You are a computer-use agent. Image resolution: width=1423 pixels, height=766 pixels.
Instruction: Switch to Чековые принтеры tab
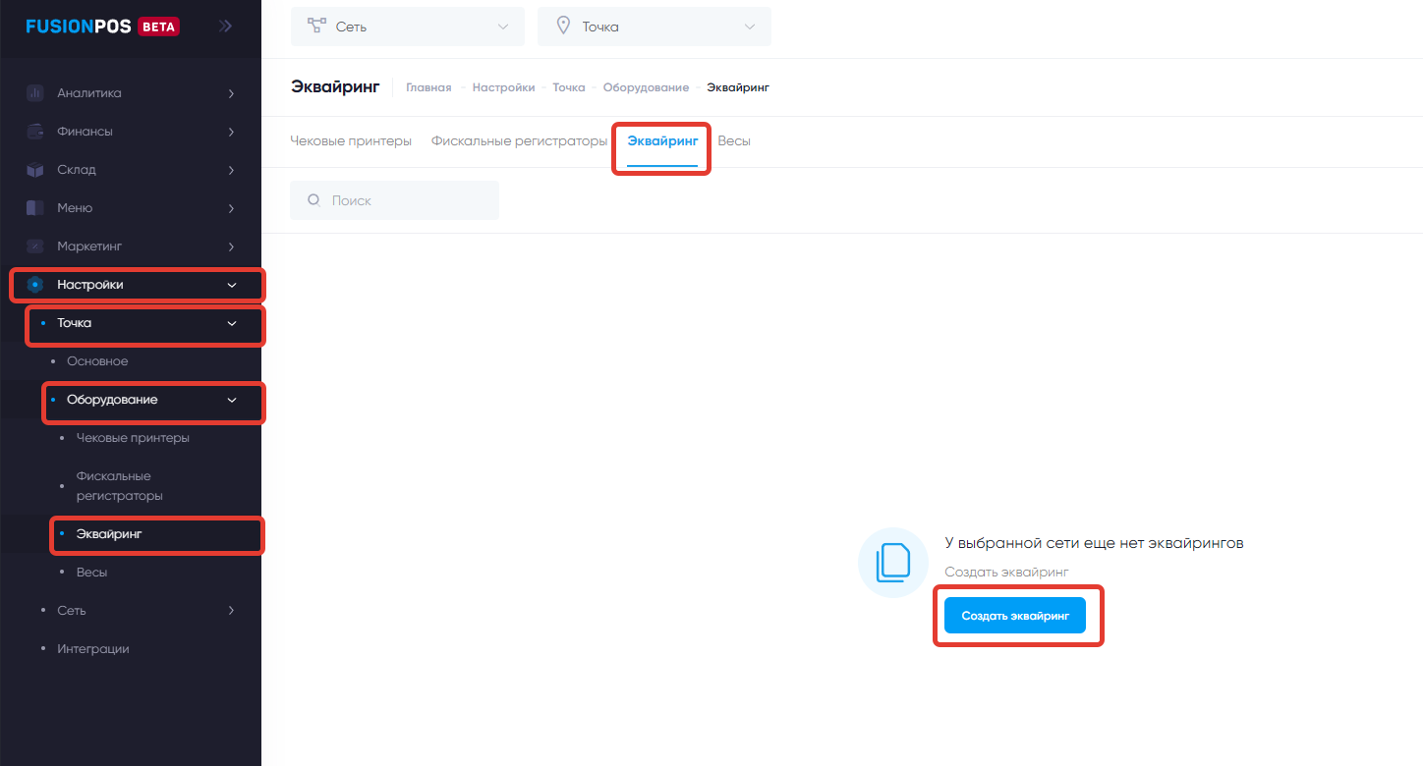tap(351, 141)
